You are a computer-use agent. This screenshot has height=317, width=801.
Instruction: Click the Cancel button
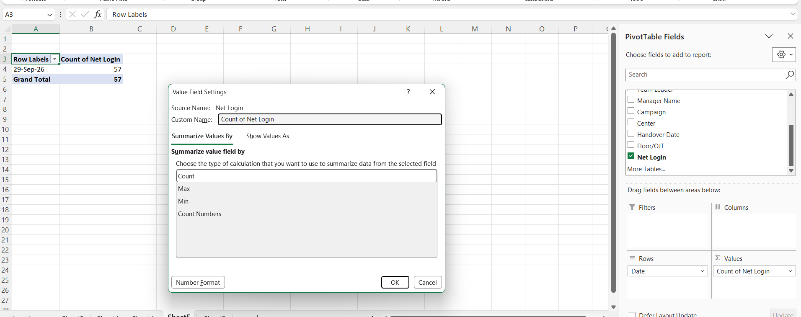coord(427,283)
